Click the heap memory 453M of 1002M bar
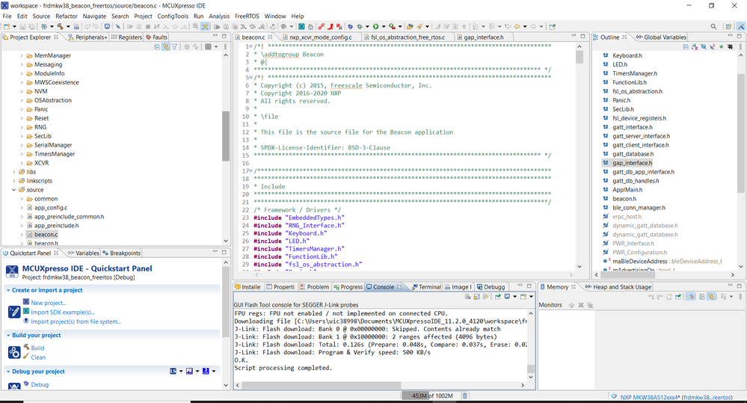This screenshot has width=747, height=403. 432,396
